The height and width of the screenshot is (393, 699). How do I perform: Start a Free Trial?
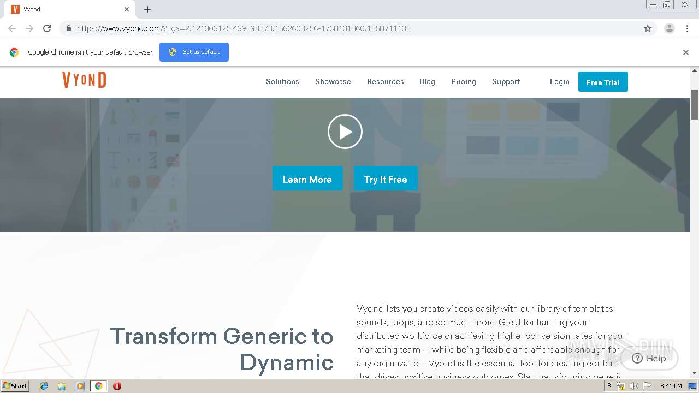click(x=603, y=82)
